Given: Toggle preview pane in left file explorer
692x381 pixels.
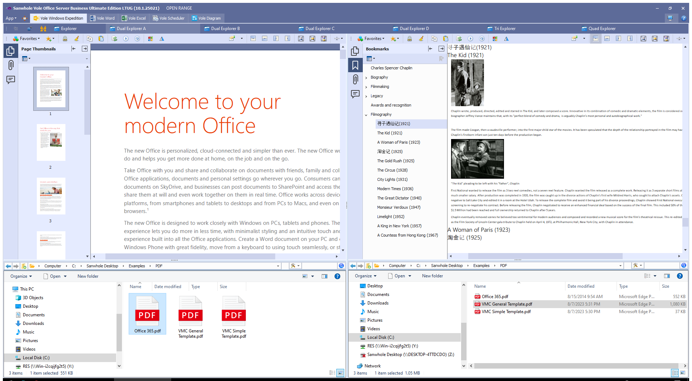Looking at the screenshot, I should [x=325, y=276].
